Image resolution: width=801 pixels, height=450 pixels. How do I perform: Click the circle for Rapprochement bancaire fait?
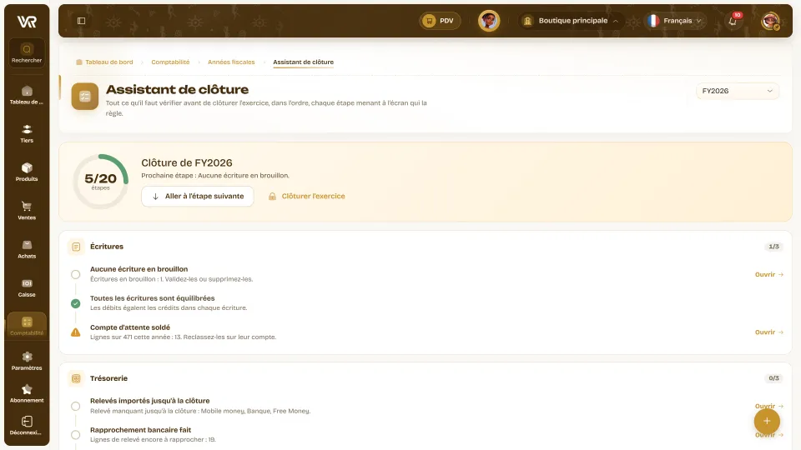(x=76, y=435)
